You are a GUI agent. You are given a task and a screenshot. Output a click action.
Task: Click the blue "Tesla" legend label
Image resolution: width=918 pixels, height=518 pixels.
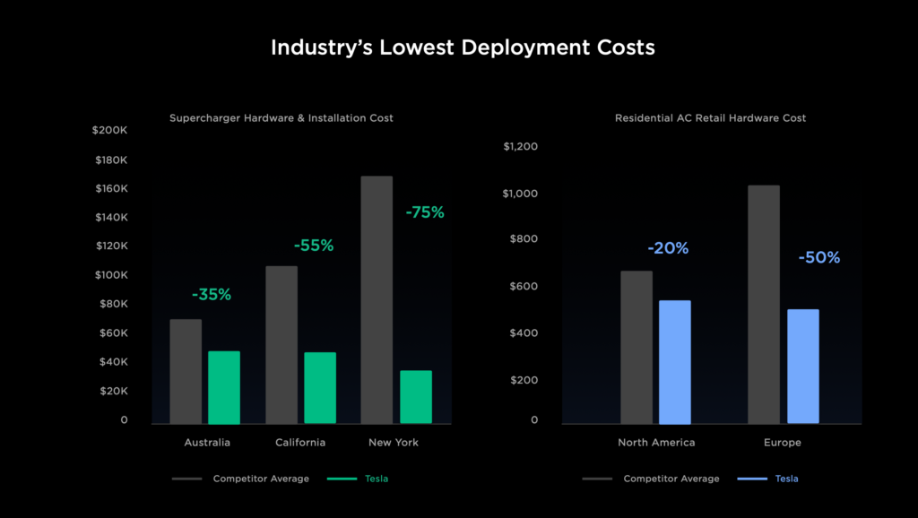[787, 479]
